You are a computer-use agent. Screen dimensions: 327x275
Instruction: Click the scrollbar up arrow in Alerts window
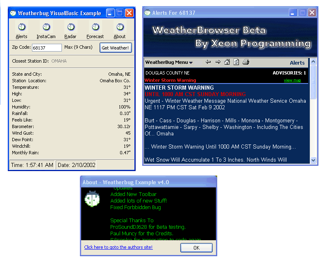point(313,62)
